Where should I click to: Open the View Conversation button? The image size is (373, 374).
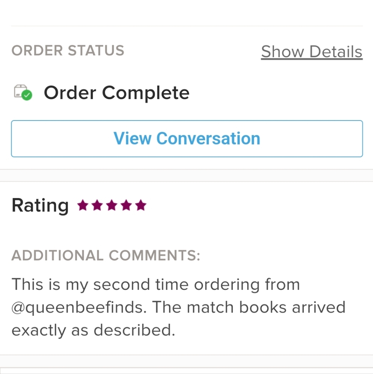pyautogui.click(x=187, y=138)
